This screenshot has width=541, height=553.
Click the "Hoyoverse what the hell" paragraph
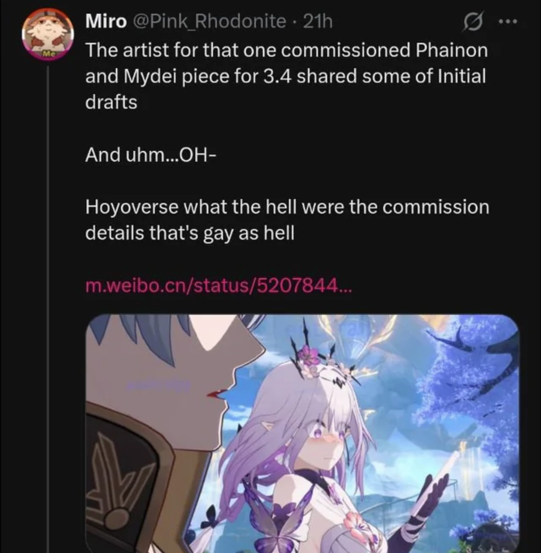point(287,220)
